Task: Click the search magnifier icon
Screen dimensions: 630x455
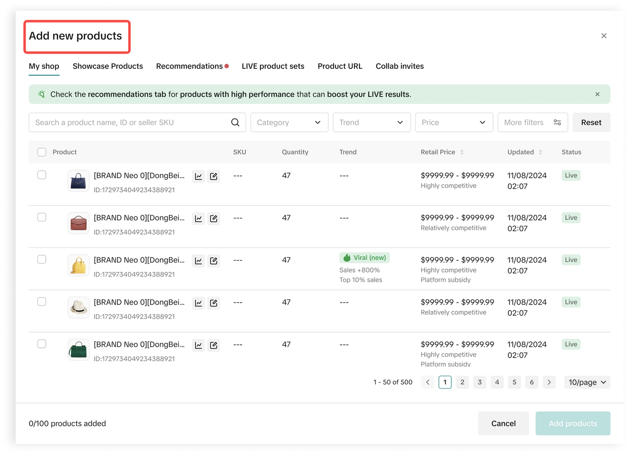Action: coord(235,122)
